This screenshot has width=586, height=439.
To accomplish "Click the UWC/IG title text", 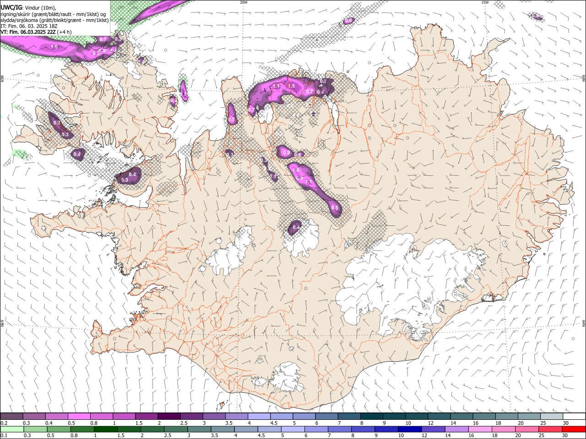I will point(11,7).
